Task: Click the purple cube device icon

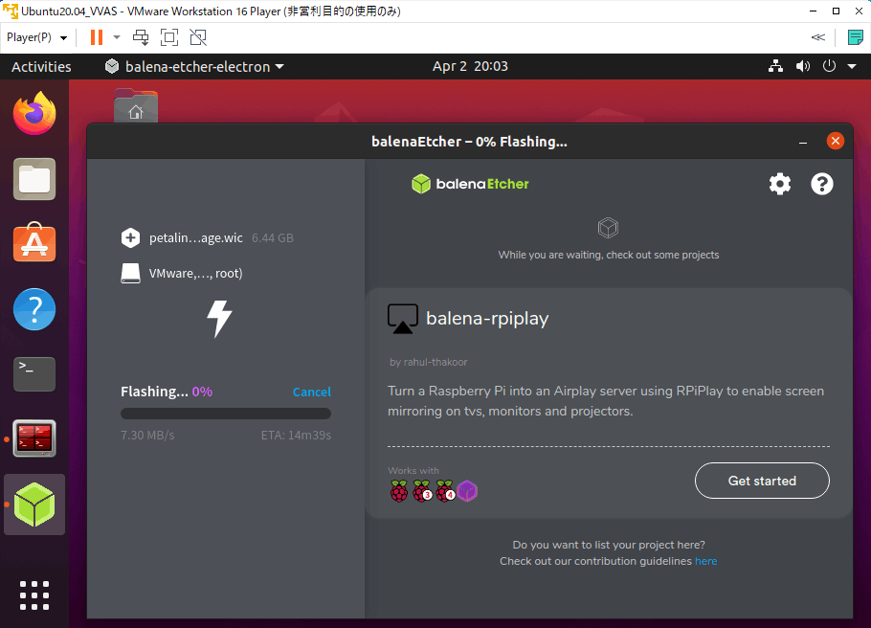Action: tap(467, 491)
